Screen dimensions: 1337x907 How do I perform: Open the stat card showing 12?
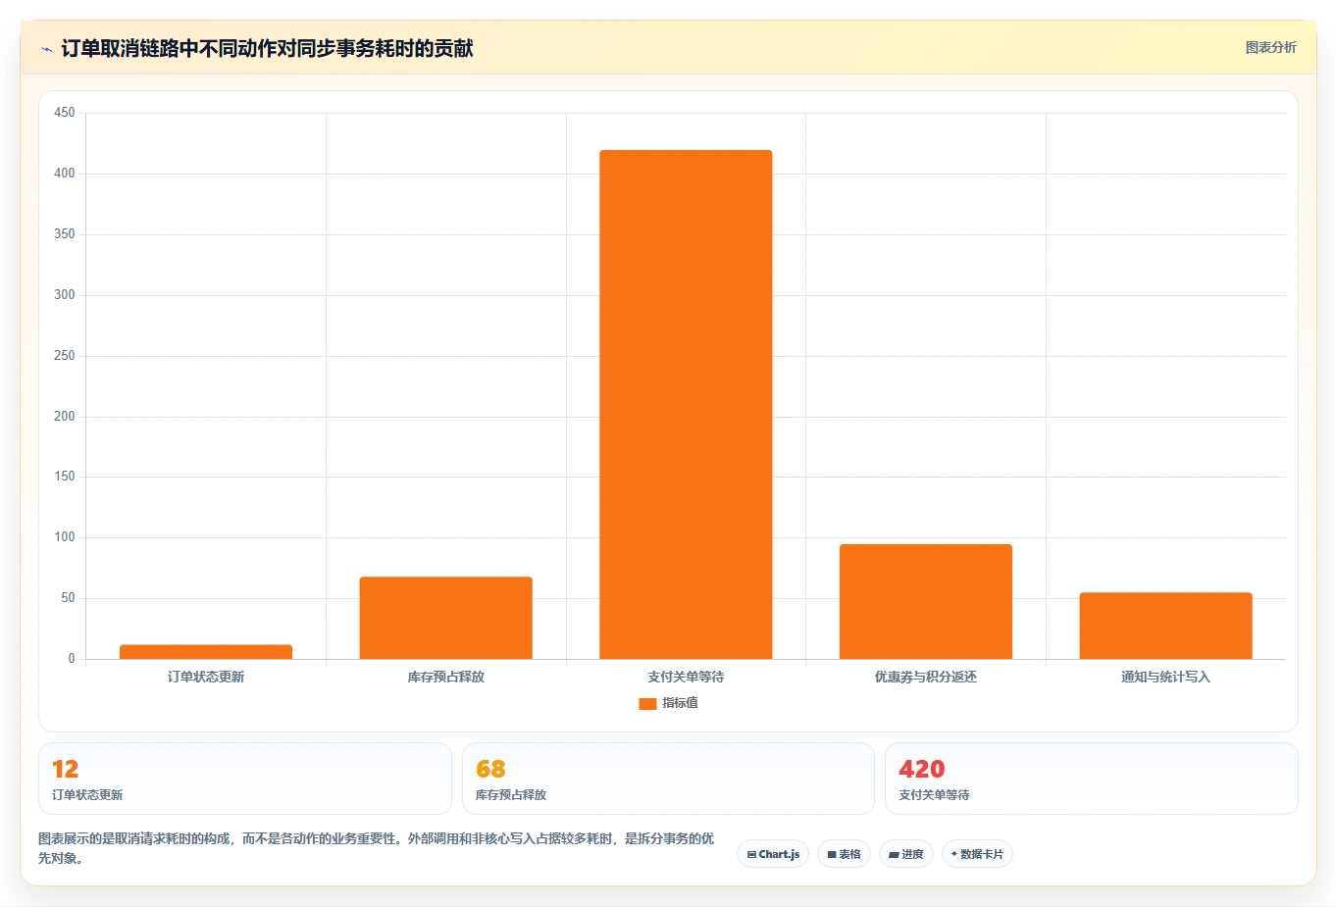click(245, 779)
